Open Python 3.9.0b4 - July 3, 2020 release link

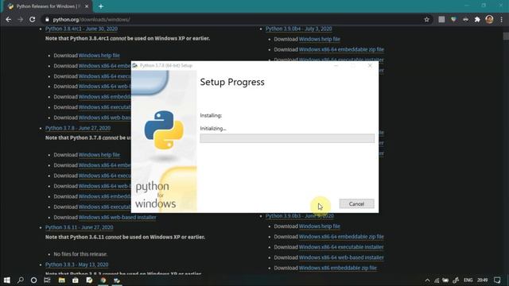coord(299,29)
